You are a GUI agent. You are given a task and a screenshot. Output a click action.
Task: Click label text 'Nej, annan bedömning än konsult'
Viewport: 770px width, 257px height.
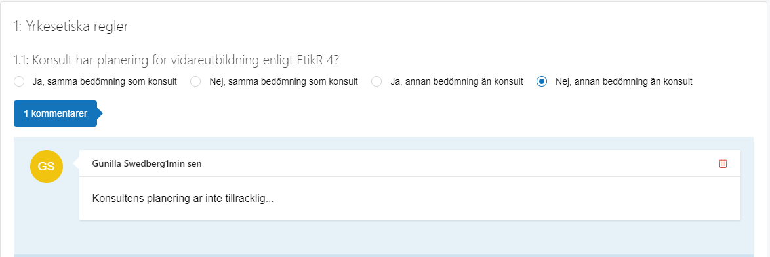(x=624, y=81)
